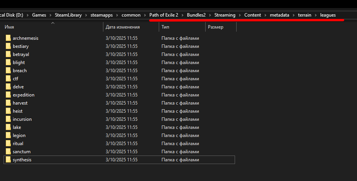Click the archnemesis folder icon
Viewport: 357px width, 181px height.
[8, 38]
